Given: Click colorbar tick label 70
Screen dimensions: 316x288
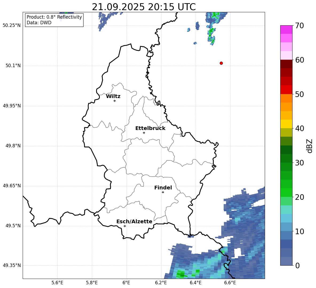Looking at the screenshot, I should 299,26.
